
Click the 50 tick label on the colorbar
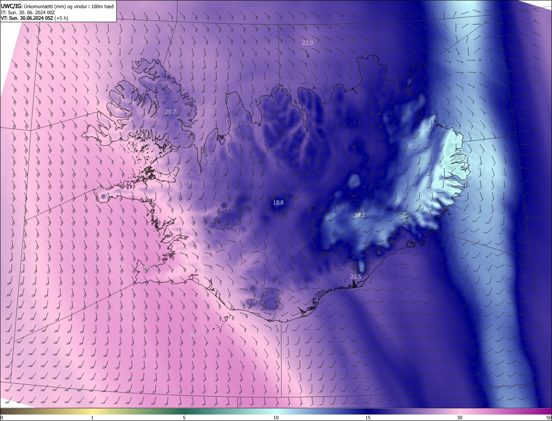(x=549, y=418)
